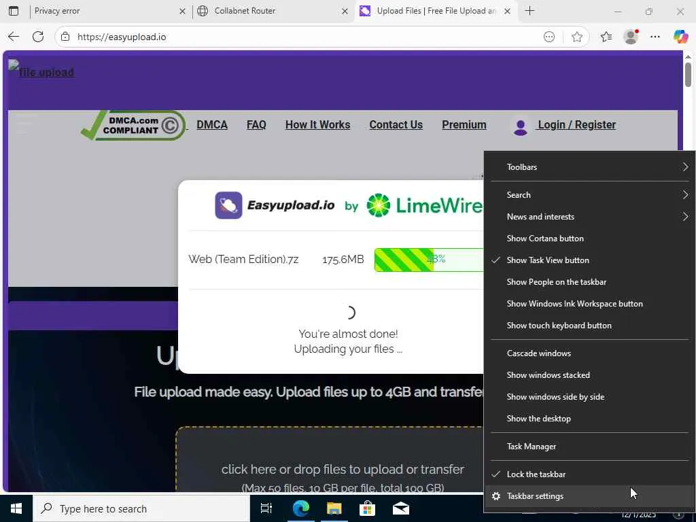Open the Windows Start menu
Screen dimensions: 696x522
pyautogui.click(x=16, y=508)
